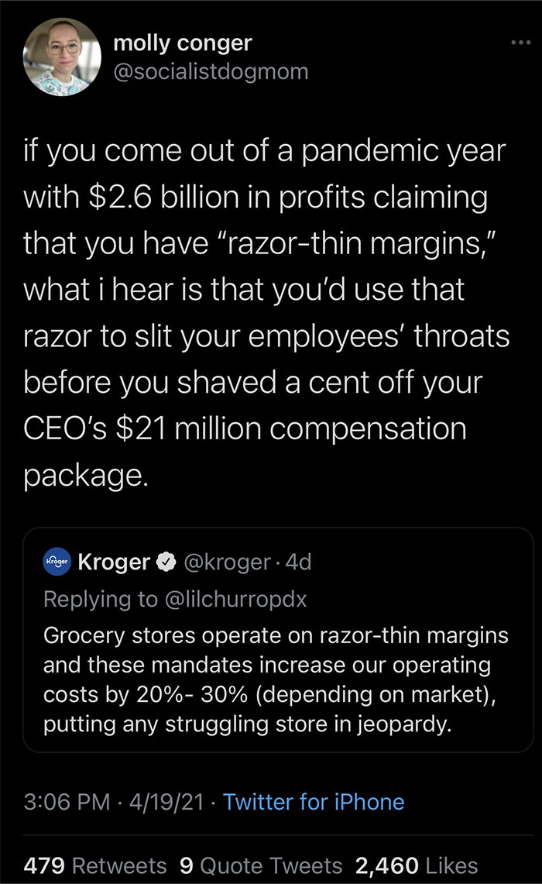Open molly conger's profile via display name
This screenshot has height=884, width=542.
tap(182, 43)
